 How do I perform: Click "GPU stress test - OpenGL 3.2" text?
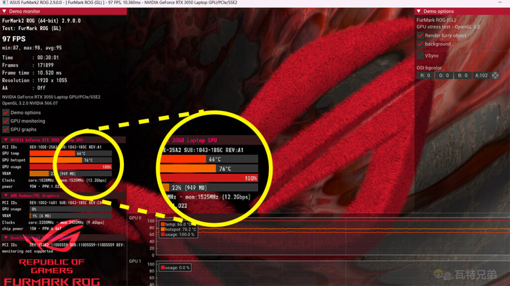[448, 27]
